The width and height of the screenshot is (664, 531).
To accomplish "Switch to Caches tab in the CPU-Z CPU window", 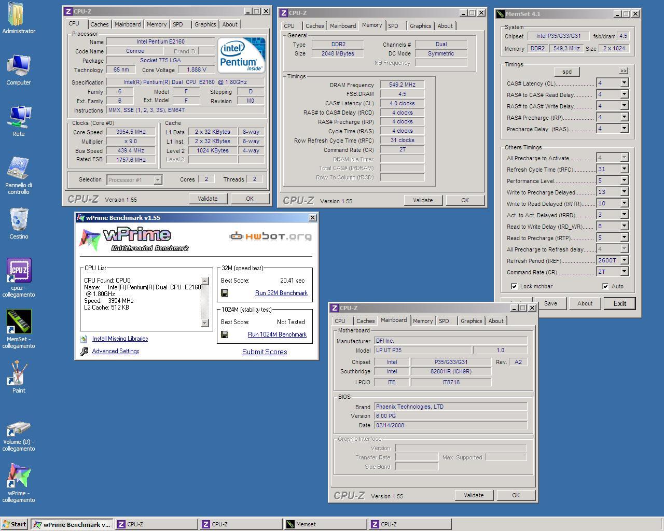I will (100, 24).
